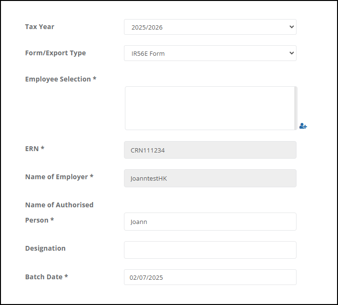Click the chevron arrow of the Tax Year select
The width and height of the screenshot is (338, 305).
(x=291, y=27)
